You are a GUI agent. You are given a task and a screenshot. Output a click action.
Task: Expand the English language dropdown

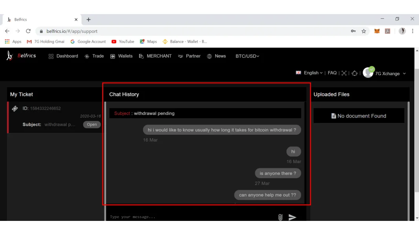309,73
